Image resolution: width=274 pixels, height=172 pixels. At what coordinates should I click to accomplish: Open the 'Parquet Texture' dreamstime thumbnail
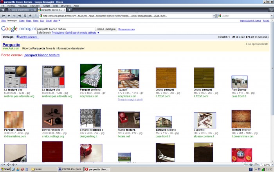(14, 120)
